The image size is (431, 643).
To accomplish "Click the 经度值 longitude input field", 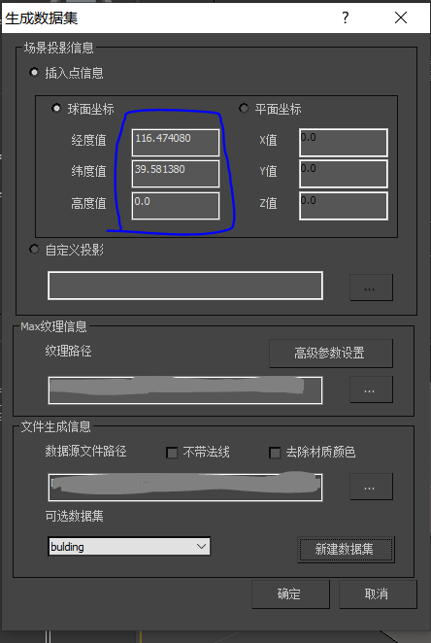I will 176,143.
